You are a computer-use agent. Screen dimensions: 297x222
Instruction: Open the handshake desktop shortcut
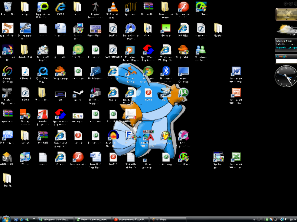[166, 93]
